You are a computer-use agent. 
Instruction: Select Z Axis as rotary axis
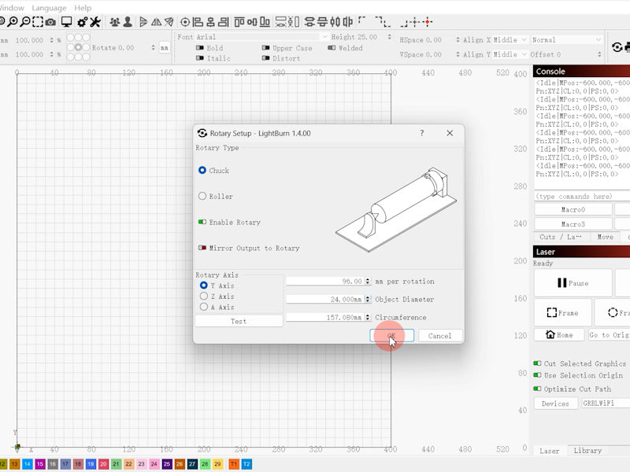[204, 296]
